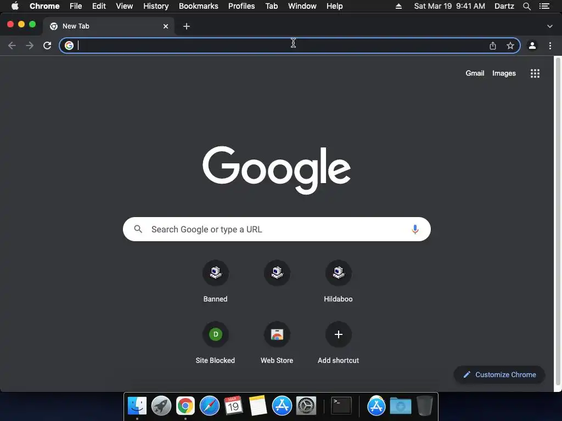The height and width of the screenshot is (421, 562).
Task: Open the Control Center list icon in menu bar
Action: point(544,6)
